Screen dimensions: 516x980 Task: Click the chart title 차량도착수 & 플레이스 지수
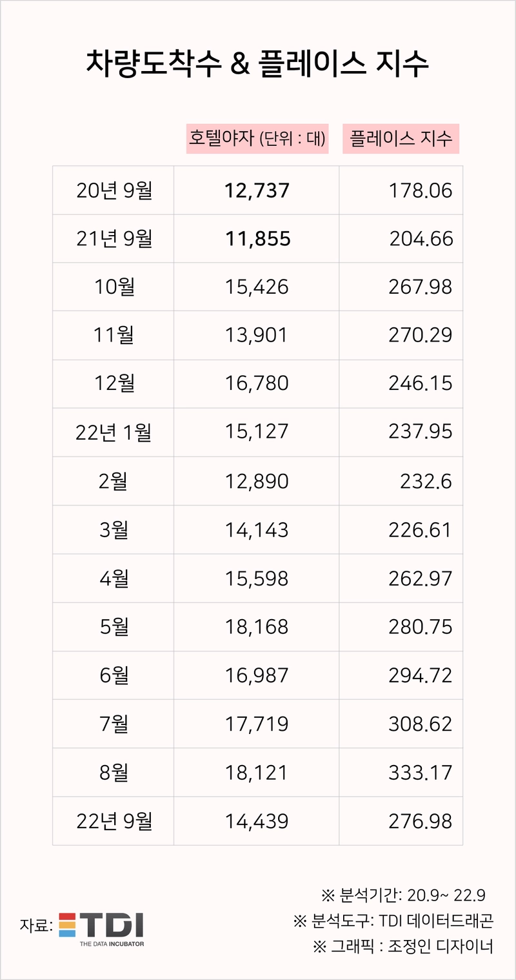coord(257,66)
